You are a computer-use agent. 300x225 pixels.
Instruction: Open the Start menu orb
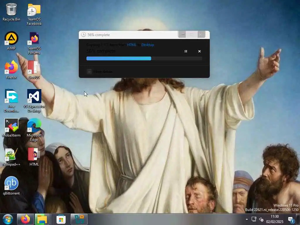click(x=8, y=219)
